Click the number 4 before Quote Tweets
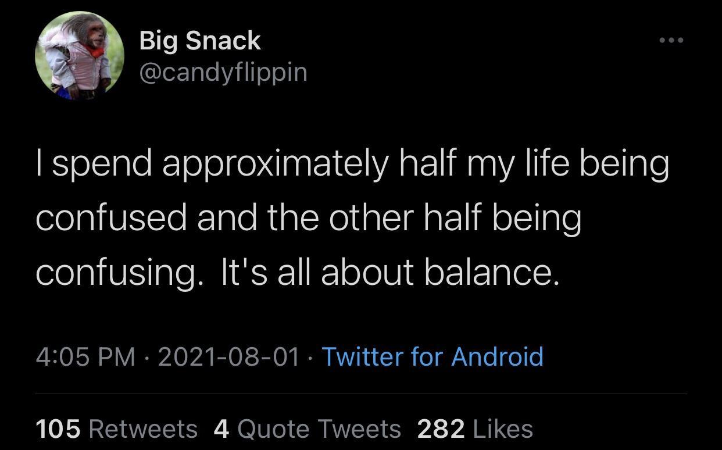Viewport: 722px width, 450px height. (x=221, y=429)
